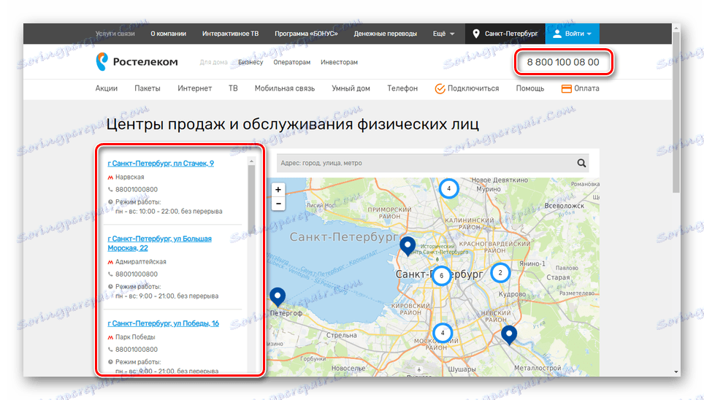Click the office list scrollbar up arrow
This screenshot has width=704, height=400.
point(251,161)
